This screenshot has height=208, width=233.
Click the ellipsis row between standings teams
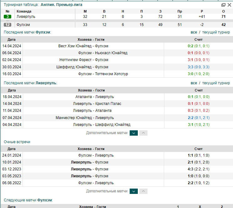tap(8, 21)
